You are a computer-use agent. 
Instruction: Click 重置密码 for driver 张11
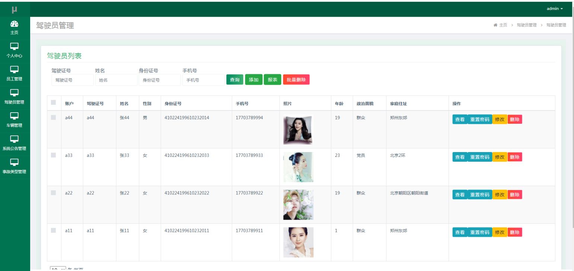click(480, 232)
